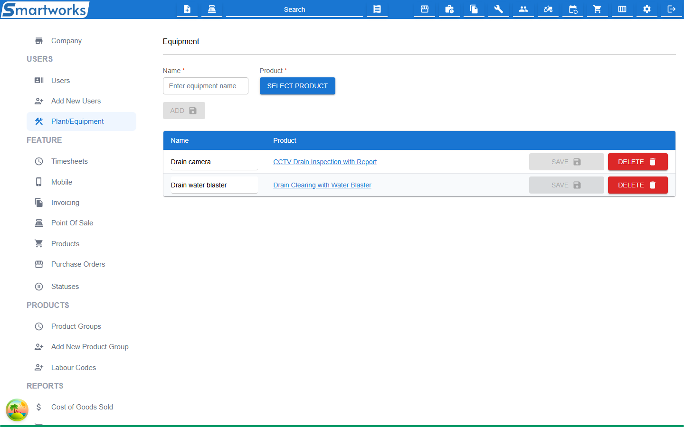Open Statuses in the sidebar

tap(81, 287)
